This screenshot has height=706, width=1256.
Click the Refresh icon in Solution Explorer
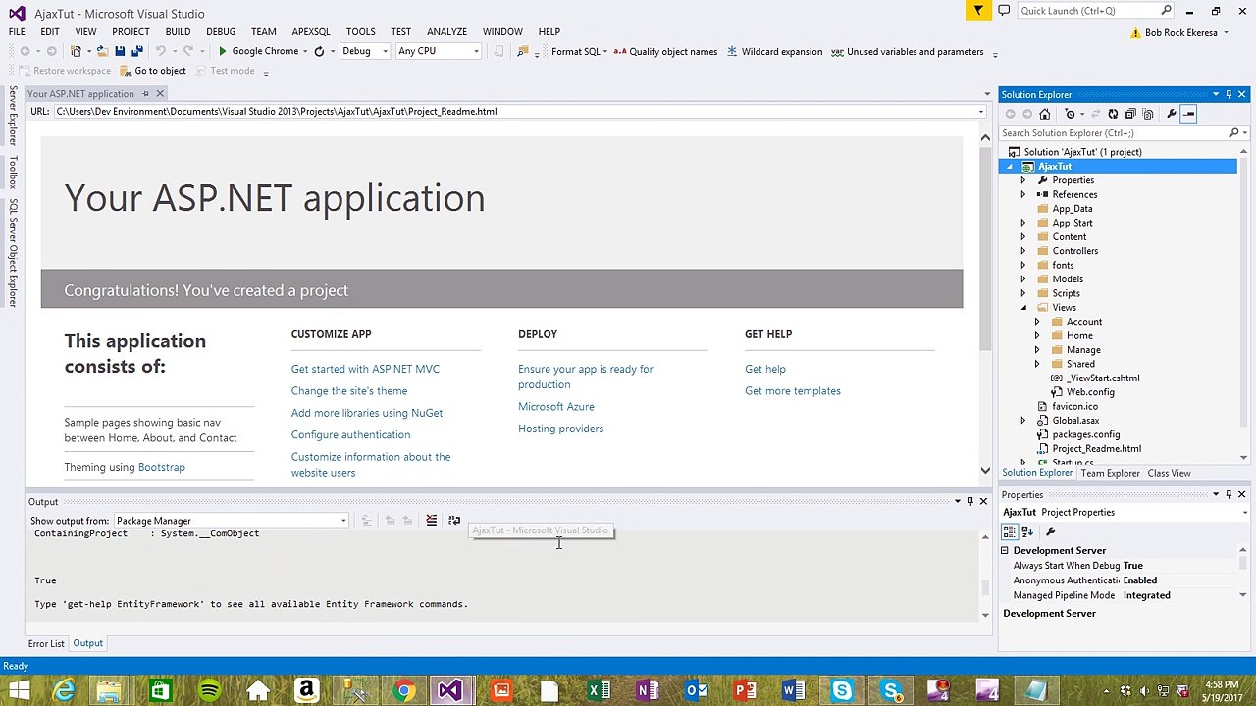[x=1113, y=114]
